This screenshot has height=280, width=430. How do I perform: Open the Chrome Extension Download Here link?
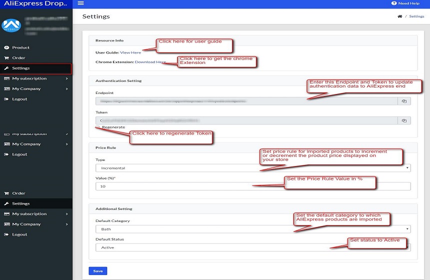pos(150,62)
